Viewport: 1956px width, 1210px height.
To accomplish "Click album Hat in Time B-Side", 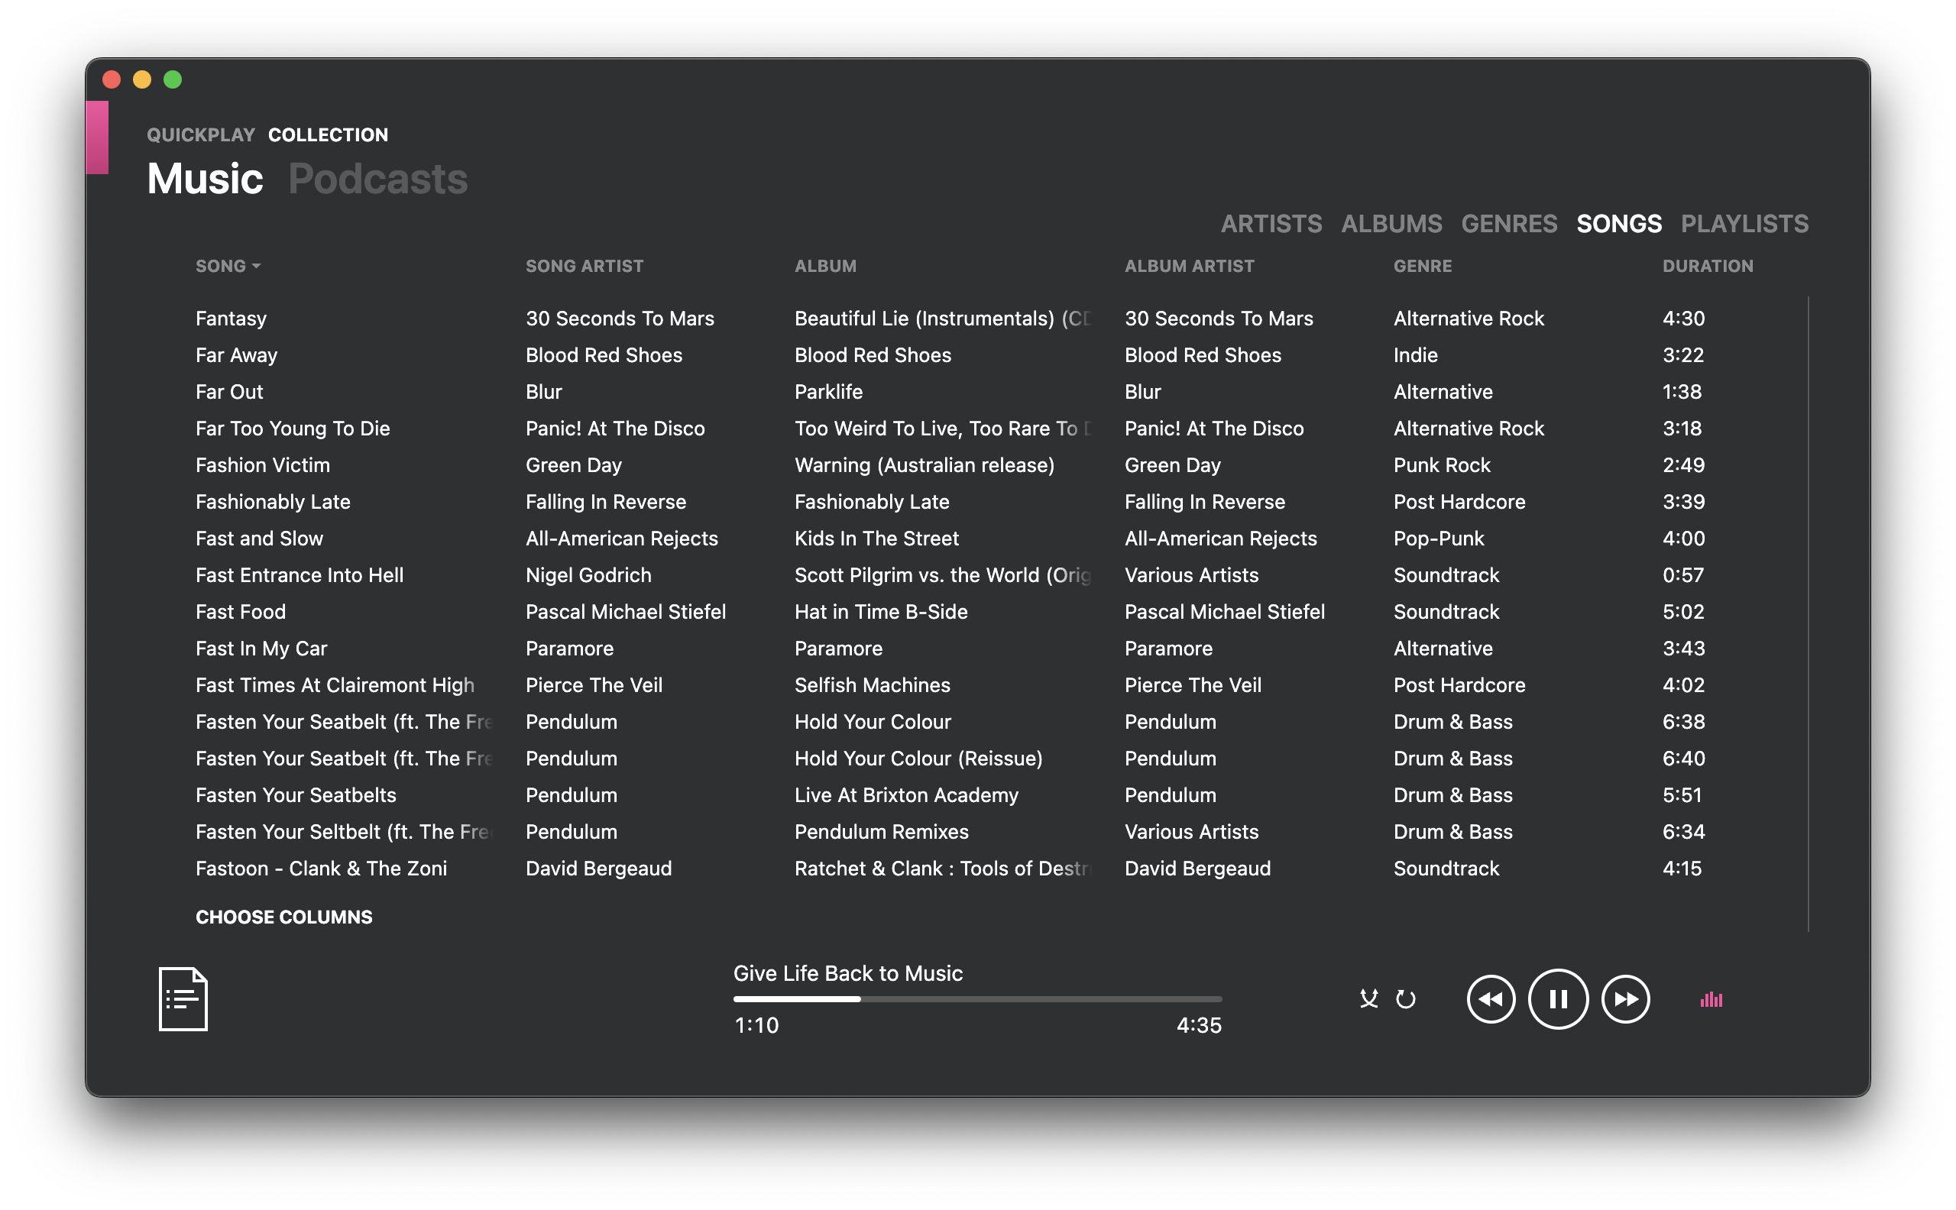I will [x=880, y=612].
